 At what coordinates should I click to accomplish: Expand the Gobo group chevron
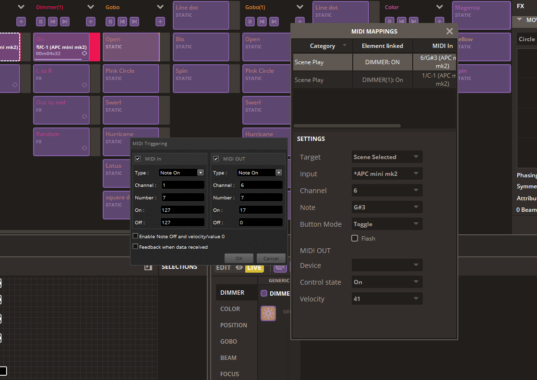[x=160, y=7]
